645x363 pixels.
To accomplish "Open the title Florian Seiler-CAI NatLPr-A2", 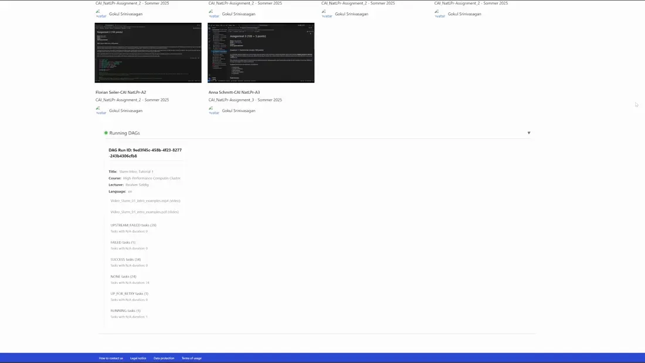I will 121,92.
